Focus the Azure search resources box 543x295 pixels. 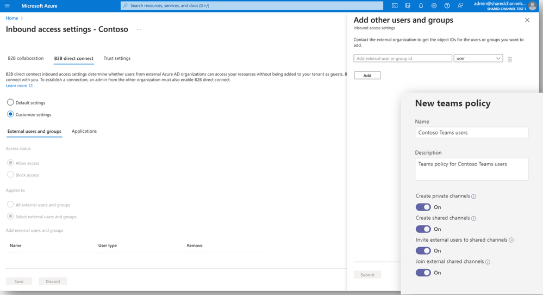coord(252,5)
